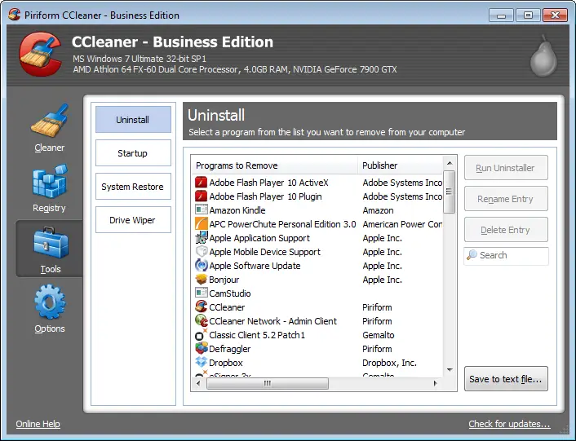Viewport: 576px width, 441px height.
Task: Click Save to text file button
Action: coord(506,378)
